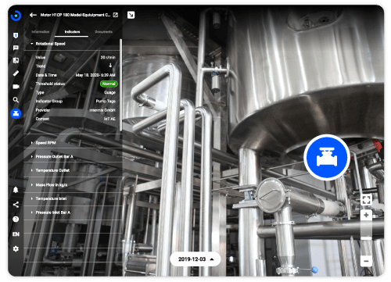Click the zoom level slider handle

click(366, 238)
